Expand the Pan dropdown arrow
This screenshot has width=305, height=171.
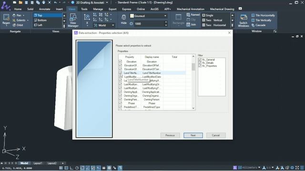[24, 15]
